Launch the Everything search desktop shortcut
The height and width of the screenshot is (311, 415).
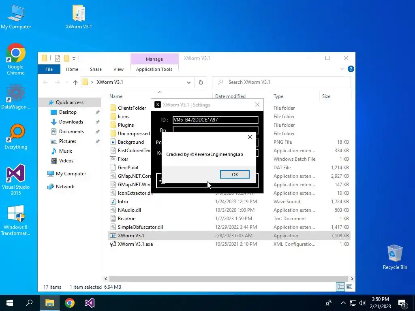(16, 137)
